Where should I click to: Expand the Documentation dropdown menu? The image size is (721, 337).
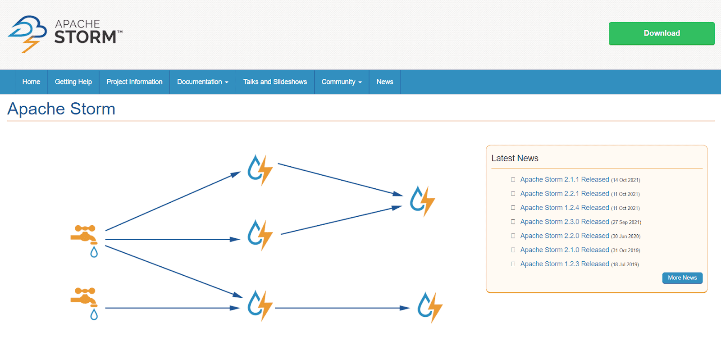tap(203, 82)
